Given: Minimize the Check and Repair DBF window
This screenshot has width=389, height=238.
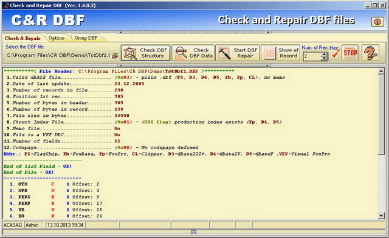Looking at the screenshot, I should click(x=368, y=5).
